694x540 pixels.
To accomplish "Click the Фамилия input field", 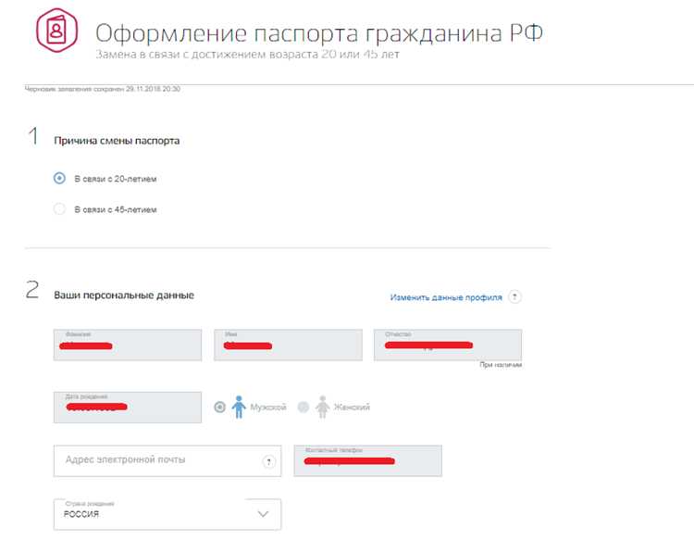I will [x=128, y=345].
